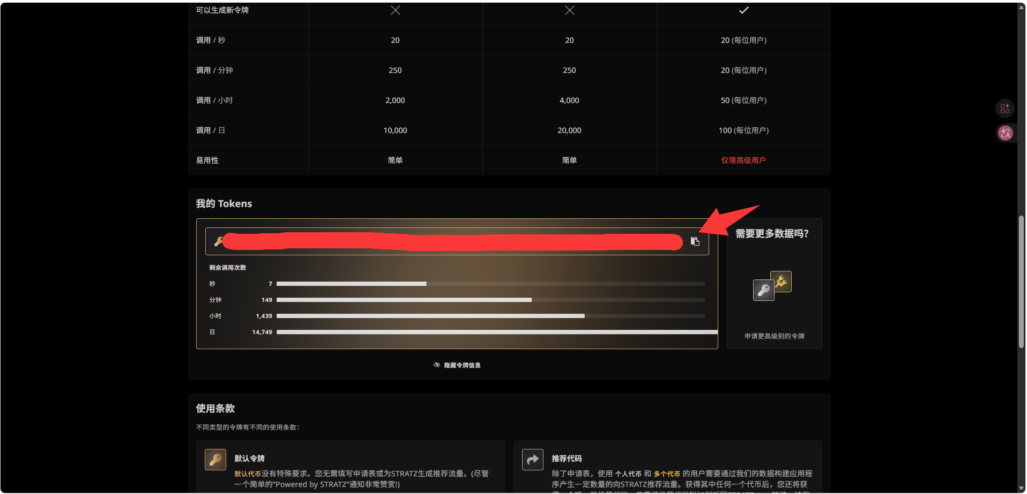Click the 10,000 cell in 调用 / 日 row

pyautogui.click(x=395, y=130)
